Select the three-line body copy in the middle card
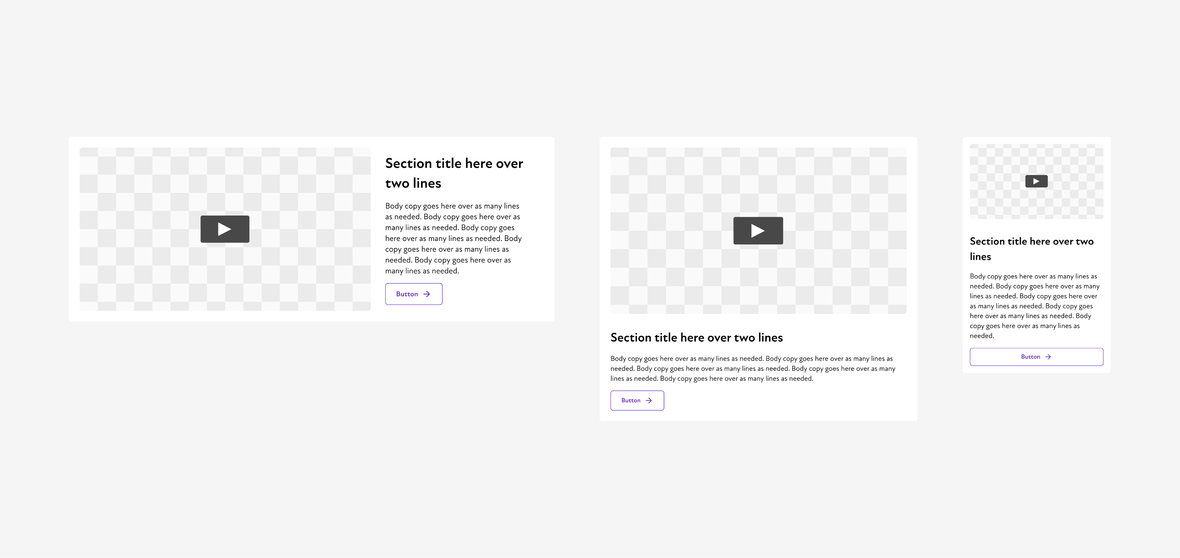 (x=752, y=369)
